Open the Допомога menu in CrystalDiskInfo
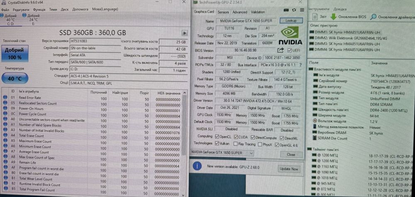 80,9
